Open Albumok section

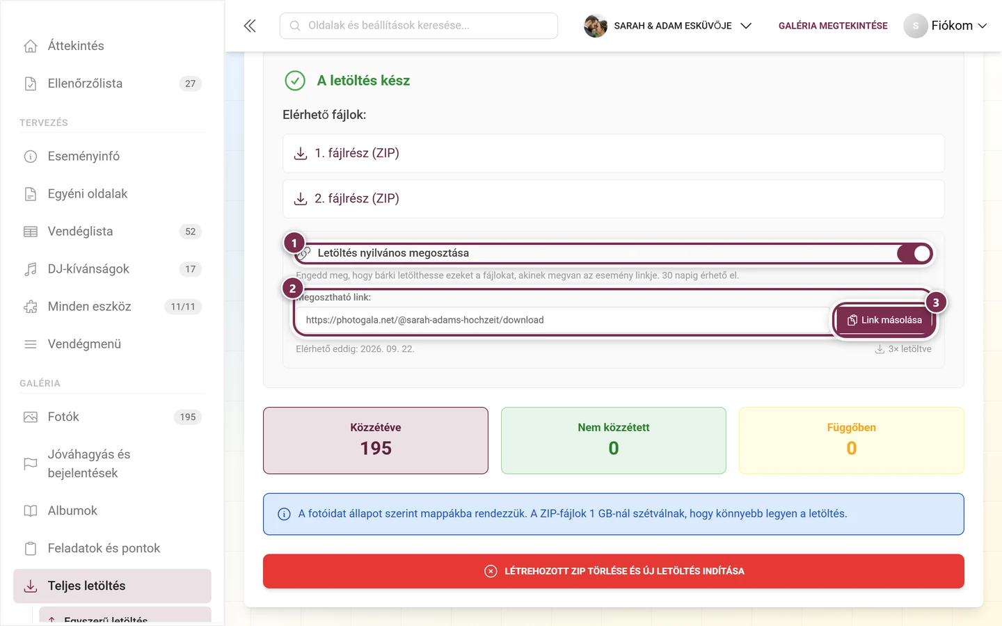click(112, 511)
